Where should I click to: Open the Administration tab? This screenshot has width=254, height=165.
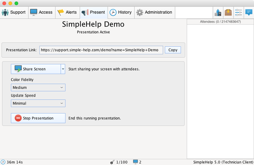tap(155, 12)
